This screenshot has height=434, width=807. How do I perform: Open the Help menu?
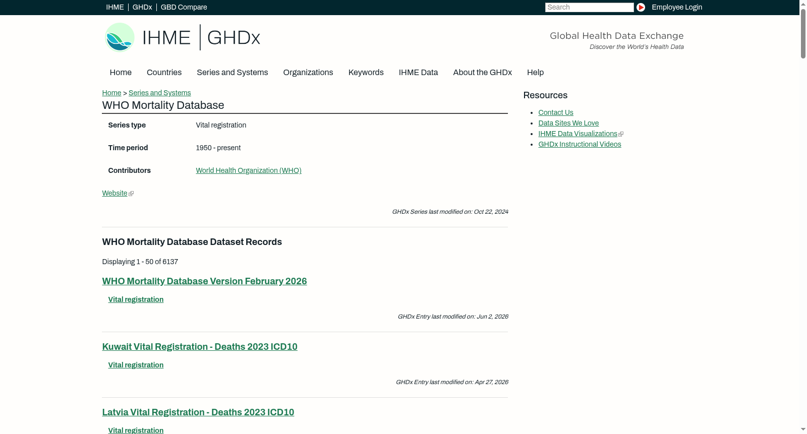pos(535,73)
